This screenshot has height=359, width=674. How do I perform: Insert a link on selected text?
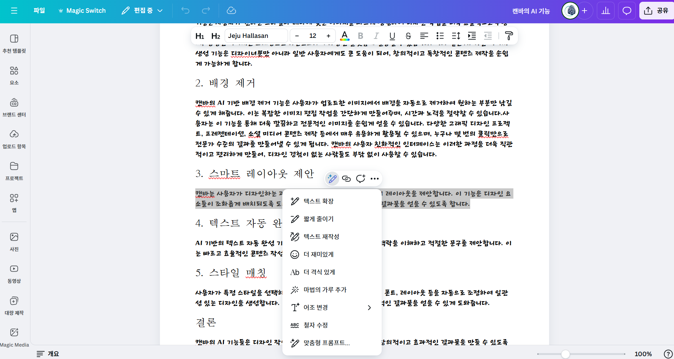(346, 179)
